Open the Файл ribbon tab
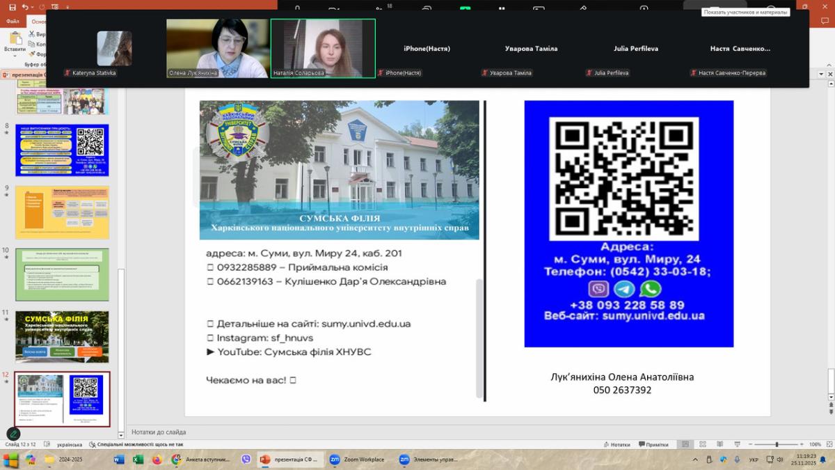This screenshot has height=470, width=835. (x=13, y=21)
